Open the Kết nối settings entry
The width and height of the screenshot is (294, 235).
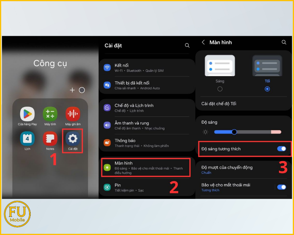pos(146,68)
